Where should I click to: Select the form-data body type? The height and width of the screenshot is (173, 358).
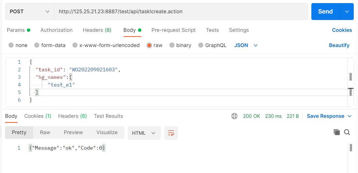pos(50,45)
